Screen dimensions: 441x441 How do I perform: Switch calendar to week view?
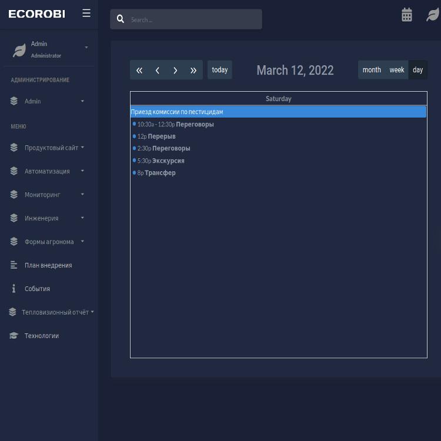[x=397, y=70]
